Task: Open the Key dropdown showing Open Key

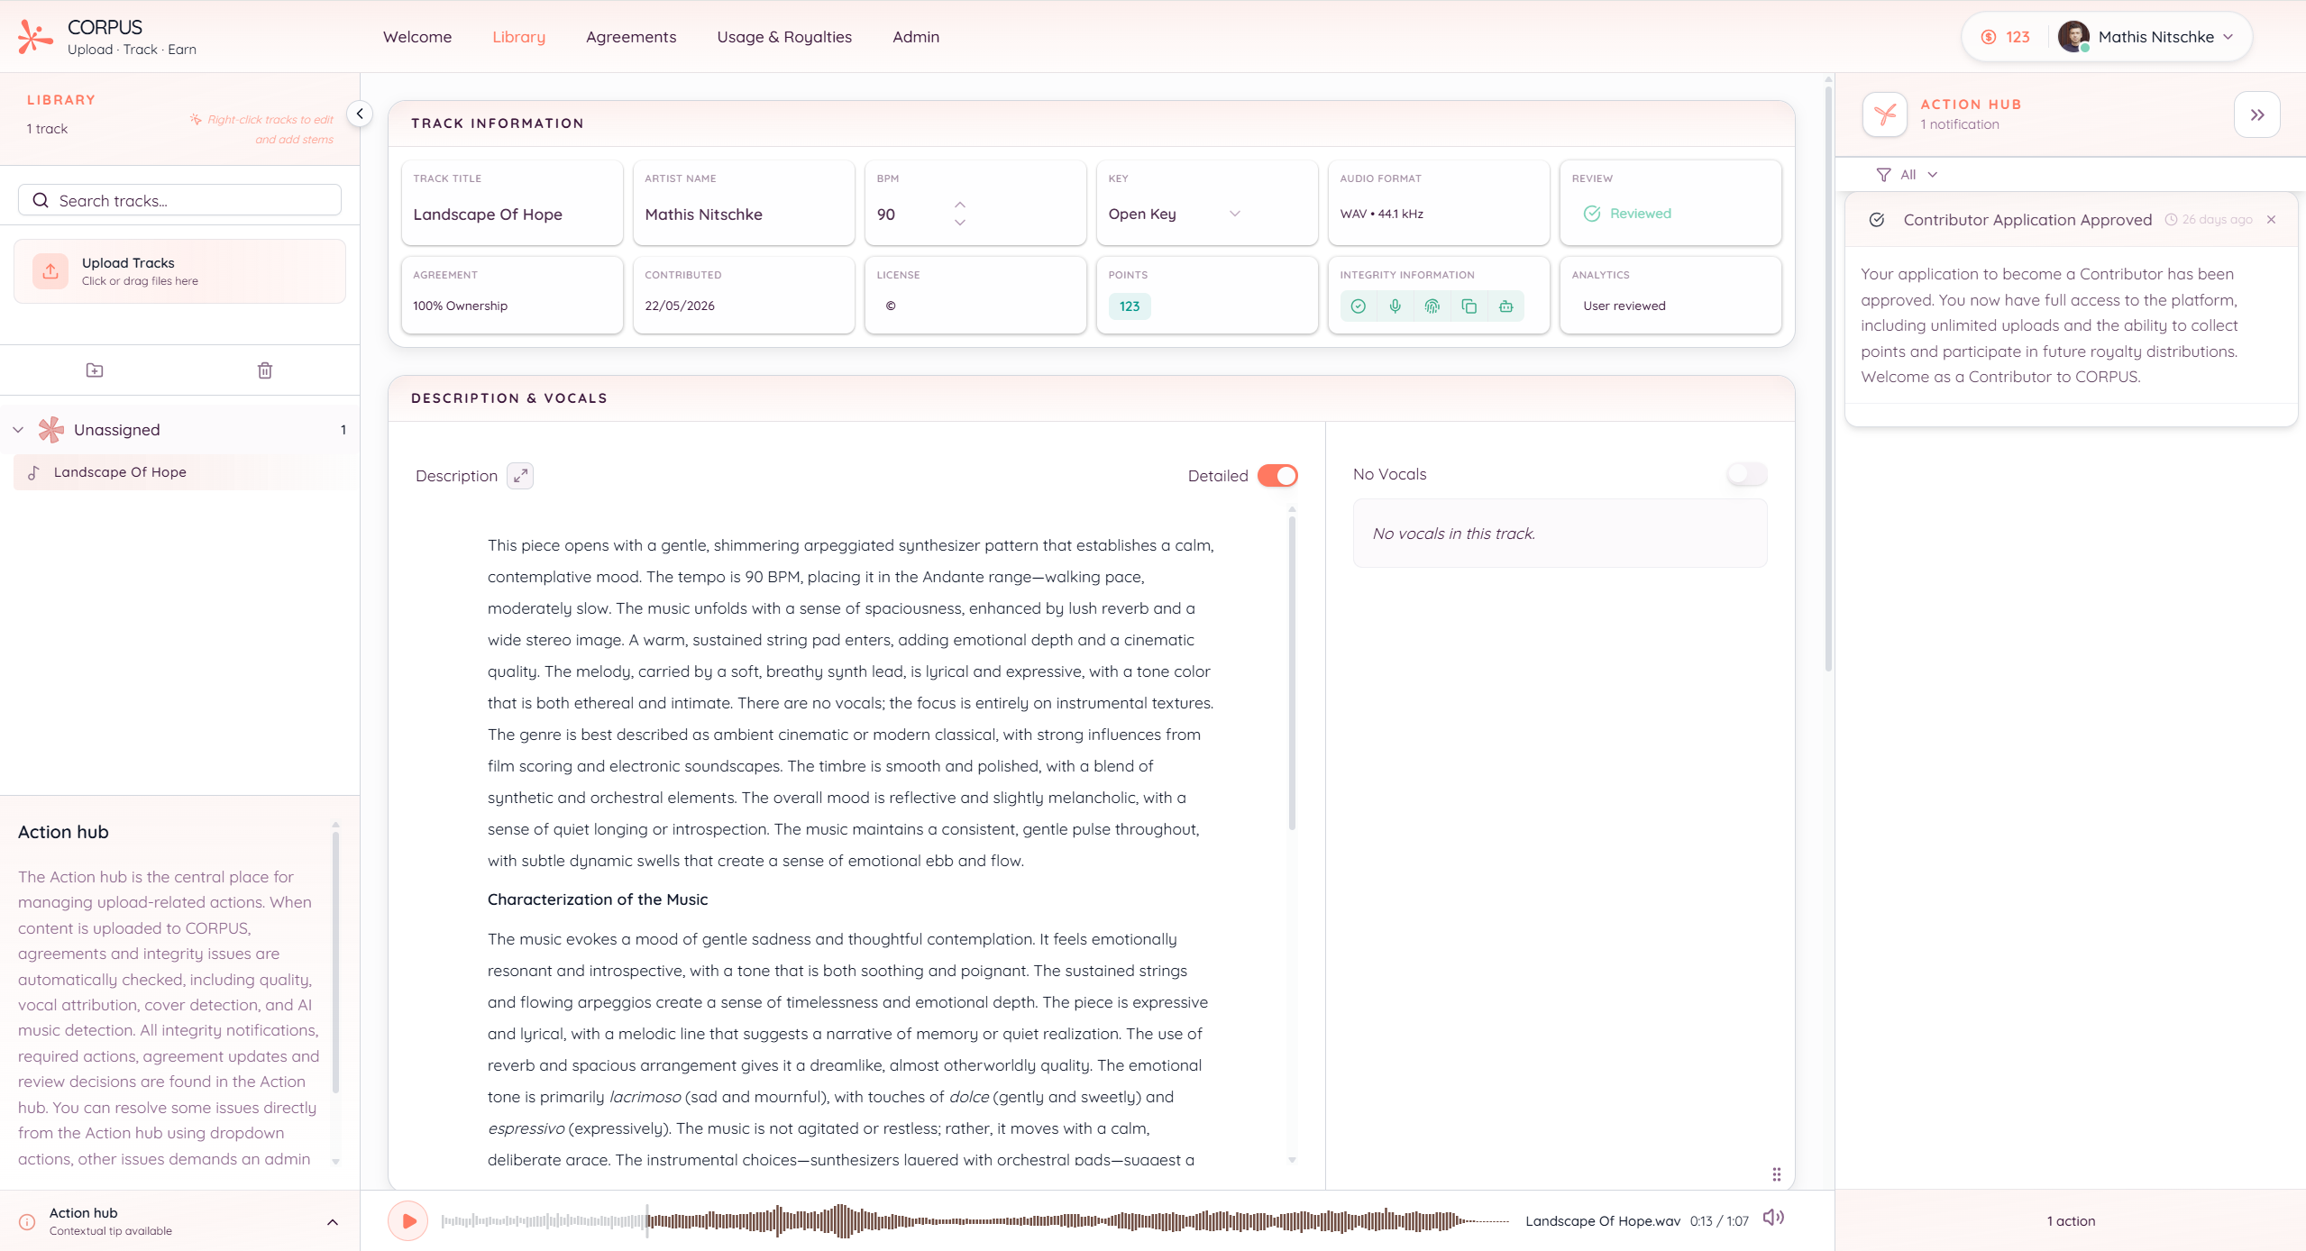Action: [x=1175, y=214]
